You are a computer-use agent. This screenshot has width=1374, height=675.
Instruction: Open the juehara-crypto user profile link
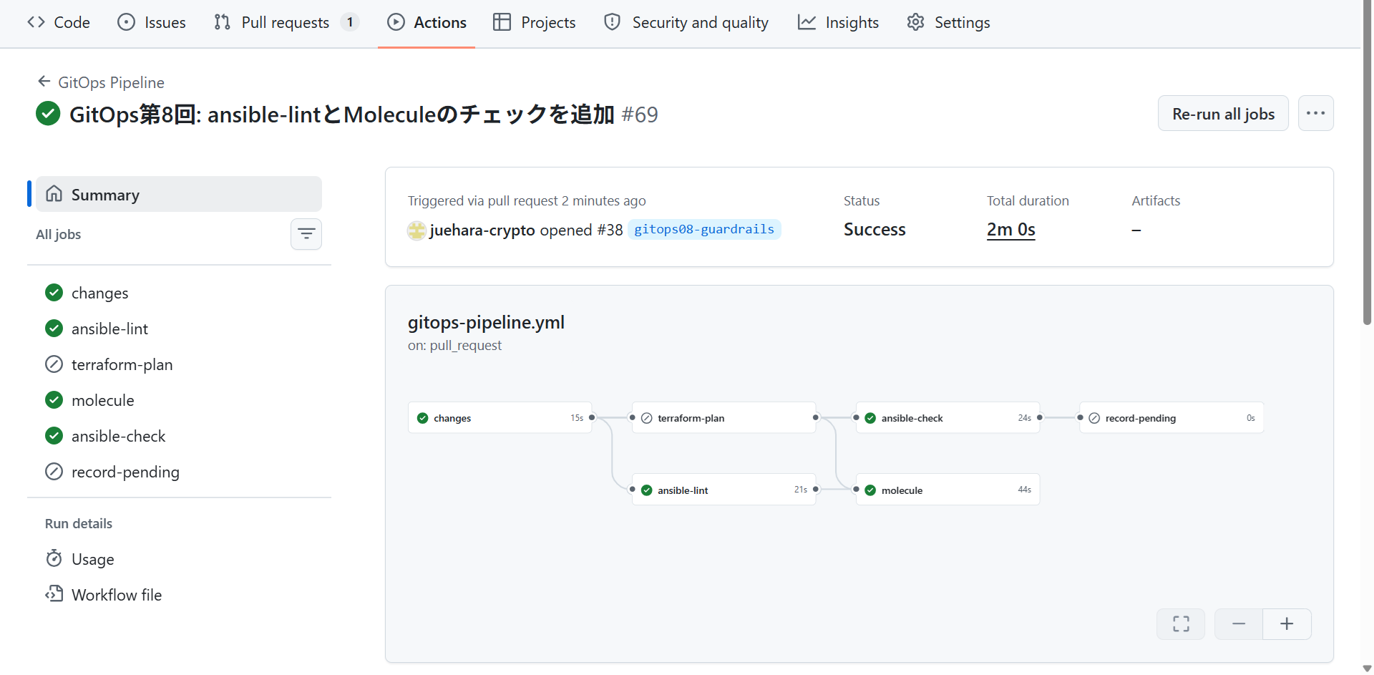point(482,230)
